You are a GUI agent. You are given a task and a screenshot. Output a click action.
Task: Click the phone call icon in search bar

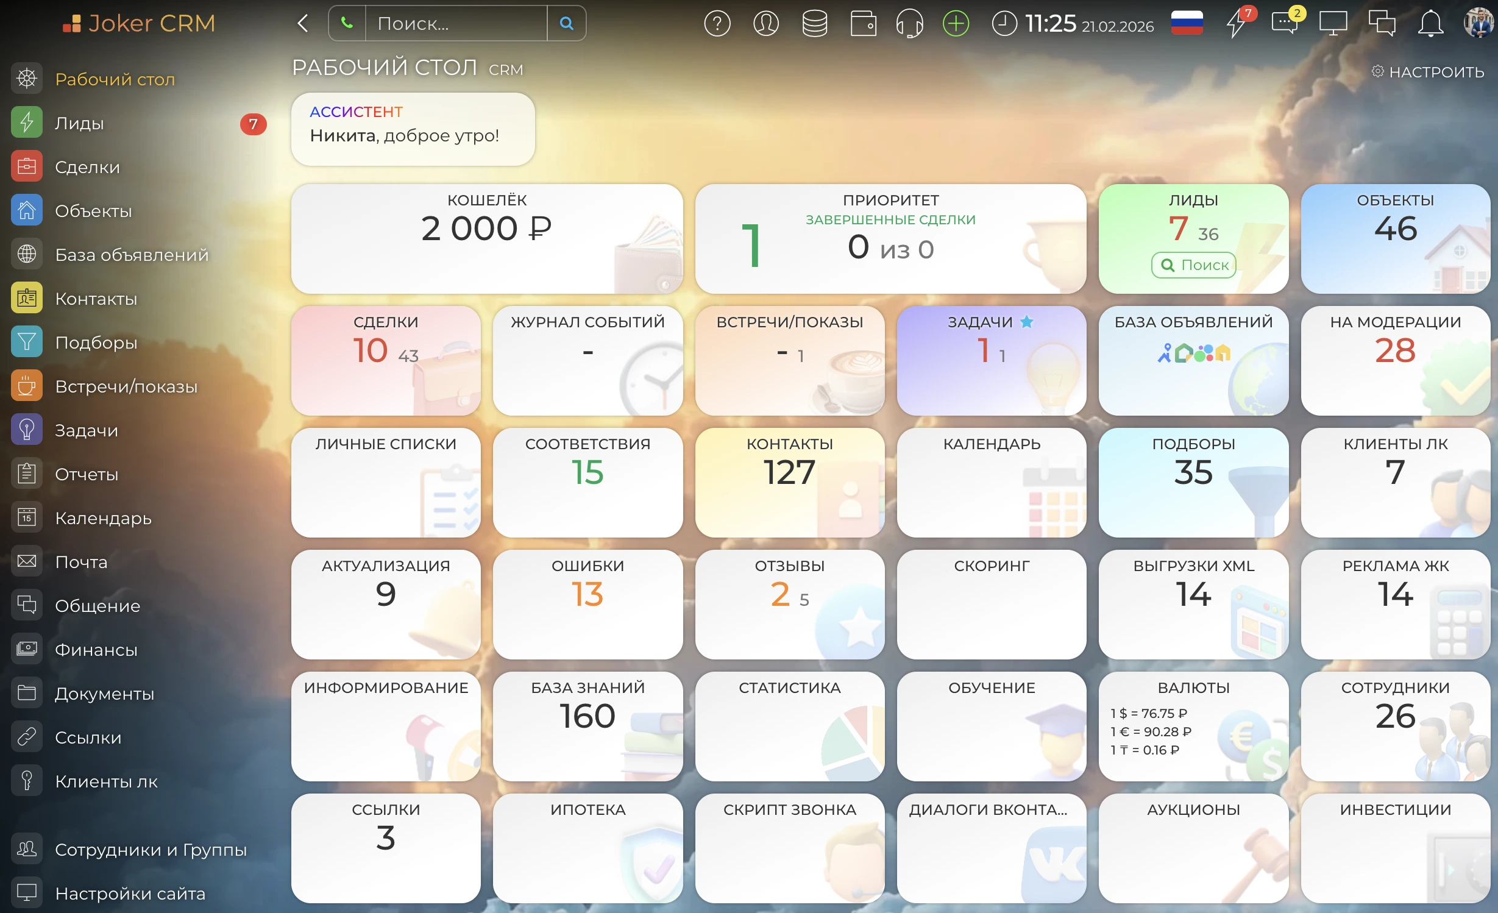tap(347, 24)
